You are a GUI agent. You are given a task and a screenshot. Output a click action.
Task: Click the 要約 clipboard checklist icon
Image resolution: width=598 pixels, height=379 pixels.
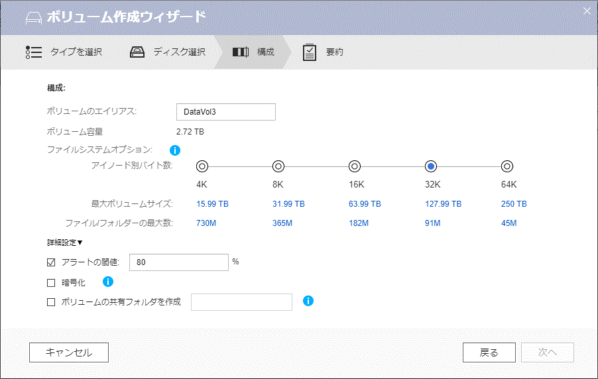click(310, 52)
